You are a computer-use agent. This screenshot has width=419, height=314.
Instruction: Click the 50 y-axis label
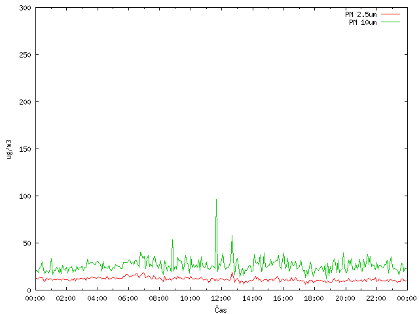[27, 243]
